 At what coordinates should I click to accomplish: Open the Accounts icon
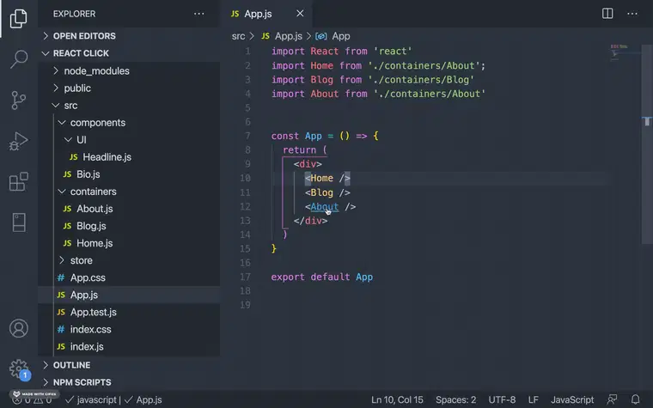point(18,328)
